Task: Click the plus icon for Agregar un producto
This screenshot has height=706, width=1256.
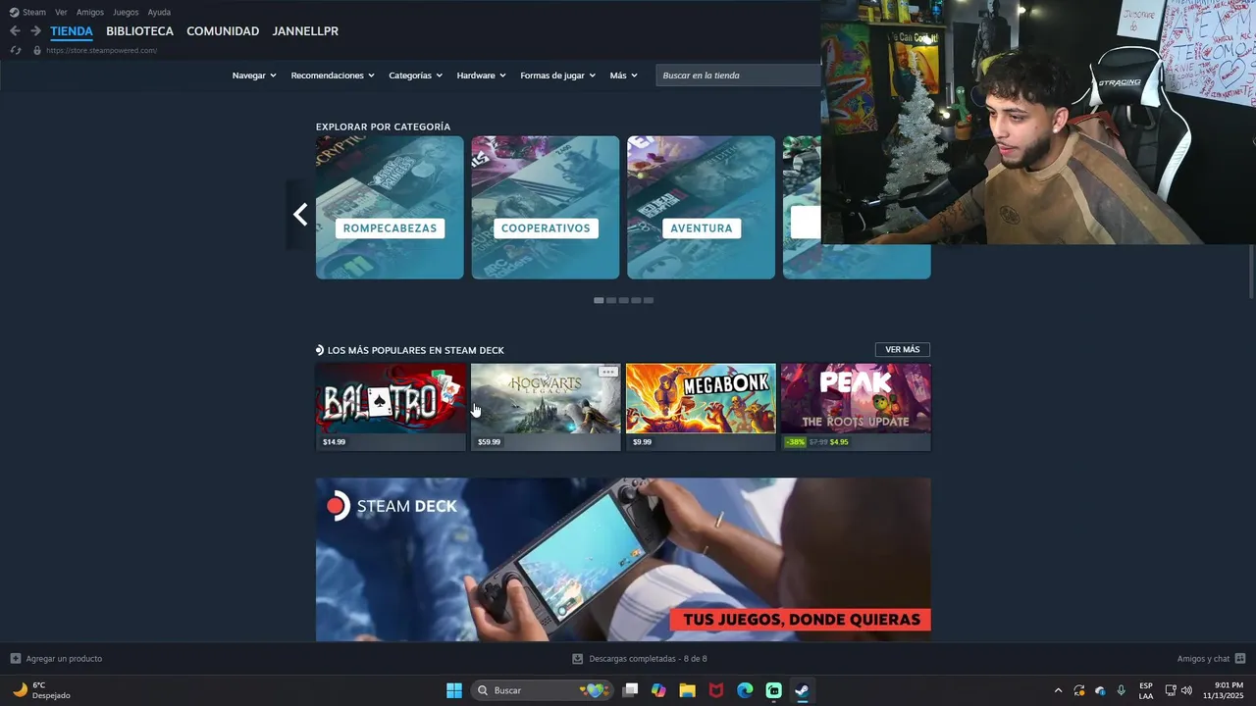Action: point(16,659)
